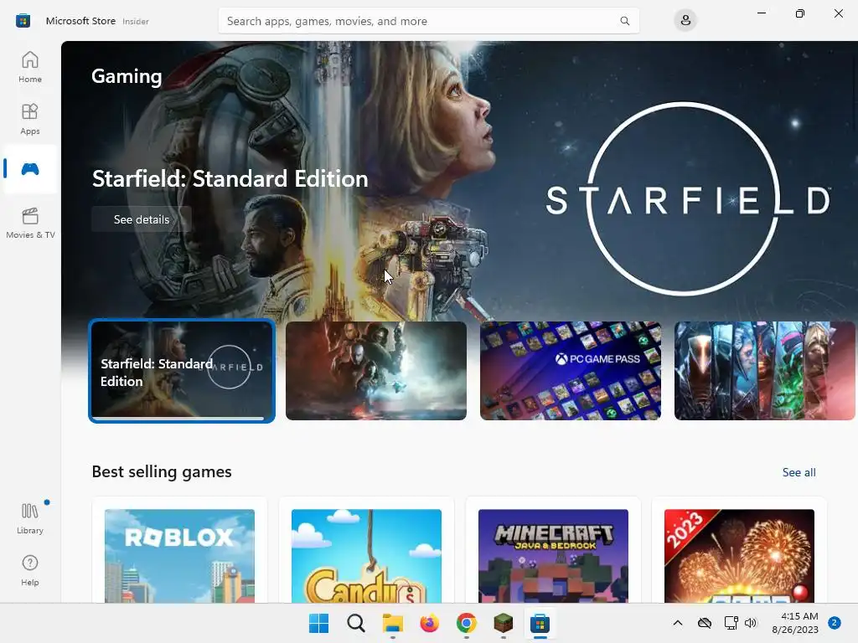Click Starfield: Standard Edition hero title

[x=230, y=179]
